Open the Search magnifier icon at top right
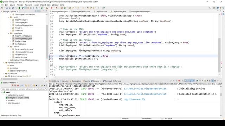 210,8
